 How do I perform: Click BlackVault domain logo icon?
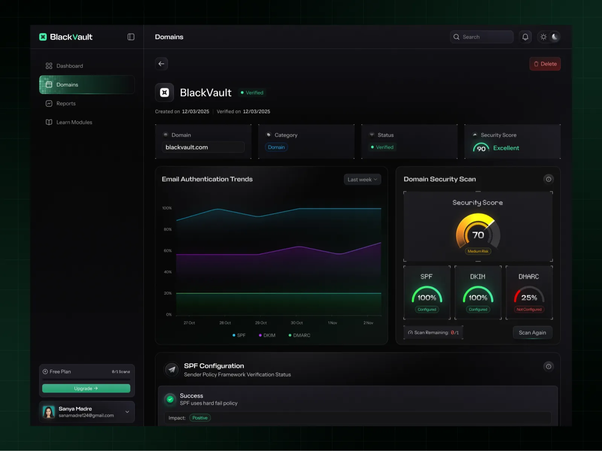[164, 92]
